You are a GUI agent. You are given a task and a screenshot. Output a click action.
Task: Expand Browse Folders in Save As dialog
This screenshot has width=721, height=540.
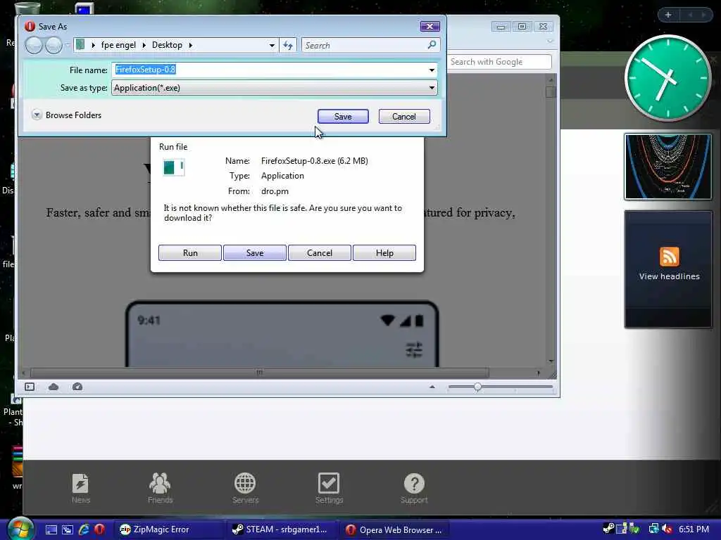pyautogui.click(x=67, y=115)
